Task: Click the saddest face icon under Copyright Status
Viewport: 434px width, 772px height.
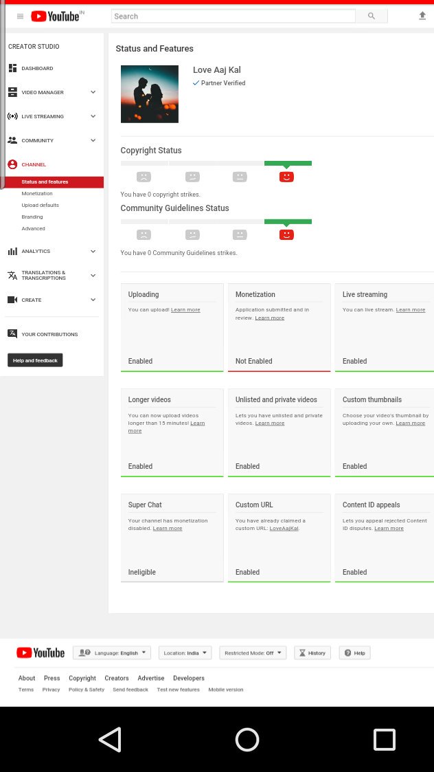Action: click(144, 177)
